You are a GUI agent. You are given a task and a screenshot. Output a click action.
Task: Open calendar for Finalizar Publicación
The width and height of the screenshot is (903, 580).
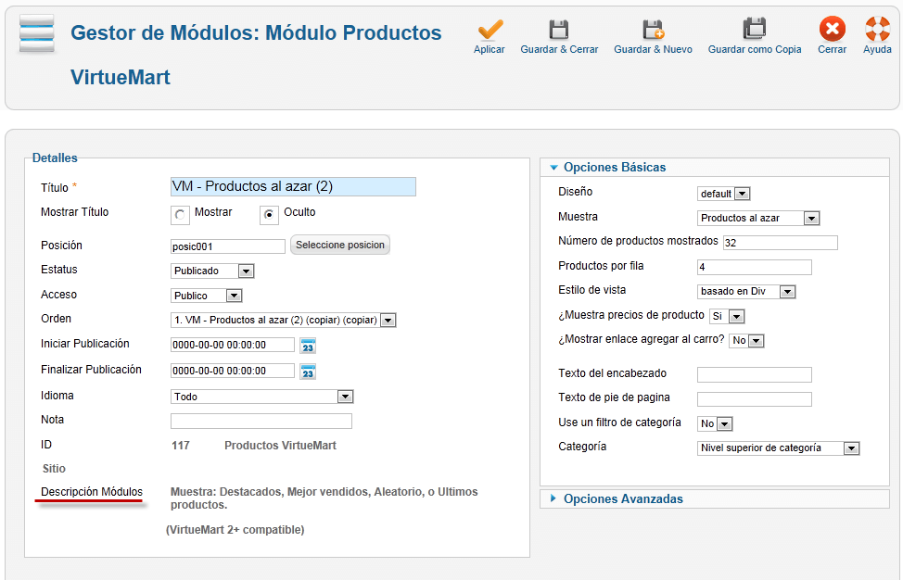point(308,372)
